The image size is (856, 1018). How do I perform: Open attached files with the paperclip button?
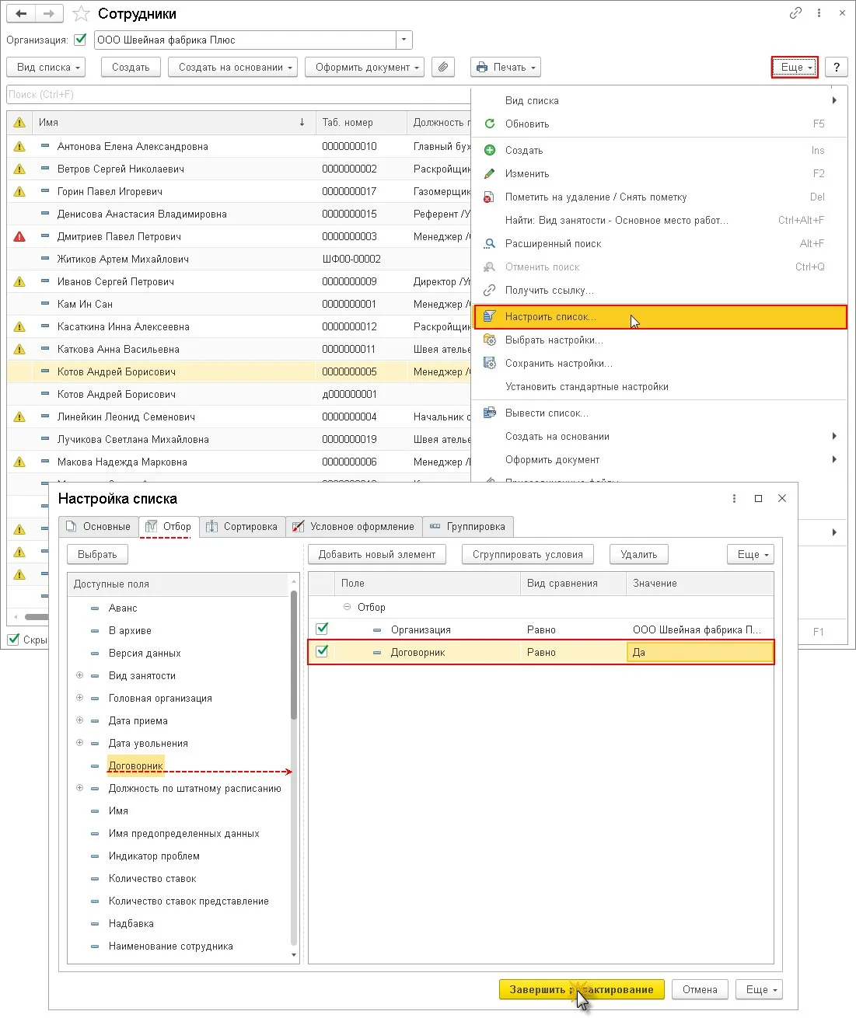pyautogui.click(x=442, y=67)
